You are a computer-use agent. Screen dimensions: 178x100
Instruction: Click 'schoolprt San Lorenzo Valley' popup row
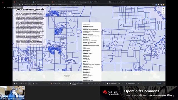coord(89,42)
